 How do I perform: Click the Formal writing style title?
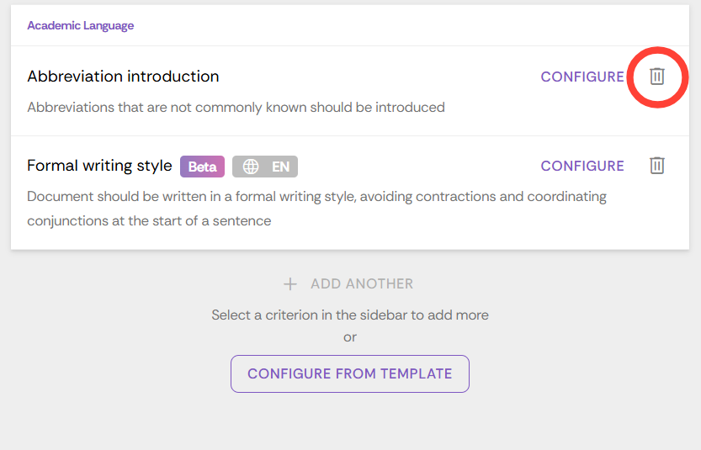(99, 166)
